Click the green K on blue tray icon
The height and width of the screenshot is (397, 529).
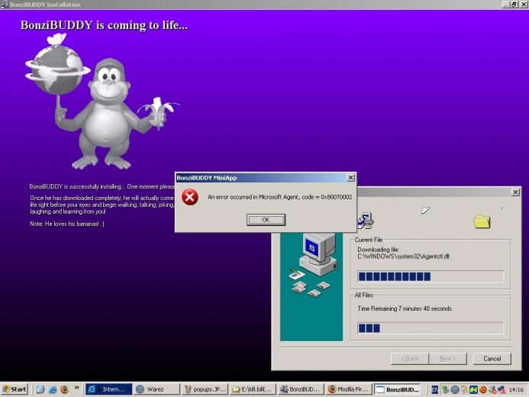point(474,390)
